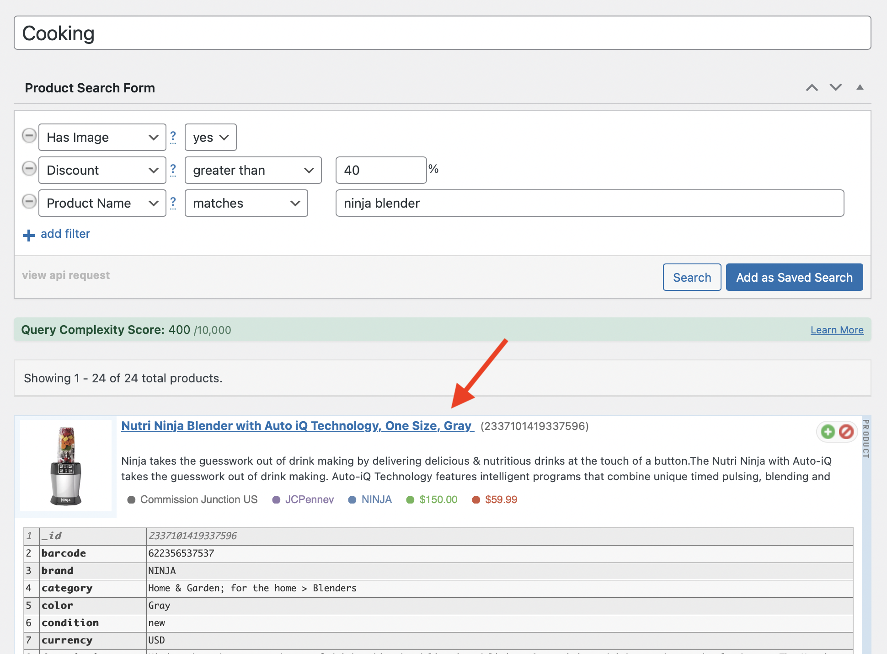The height and width of the screenshot is (654, 887).
Task: Remove the Product Name filter row
Action: point(29,201)
